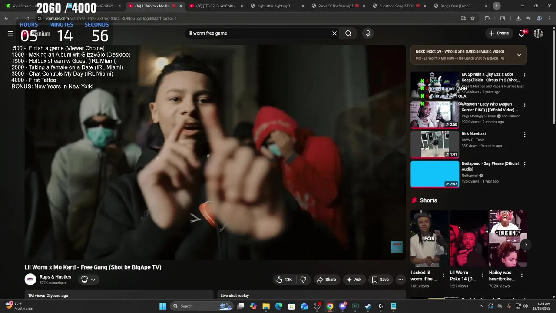Open options for Hailey was heartbroke Short
Image resolution: width=556 pixels, height=313 pixels.
pos(522,275)
